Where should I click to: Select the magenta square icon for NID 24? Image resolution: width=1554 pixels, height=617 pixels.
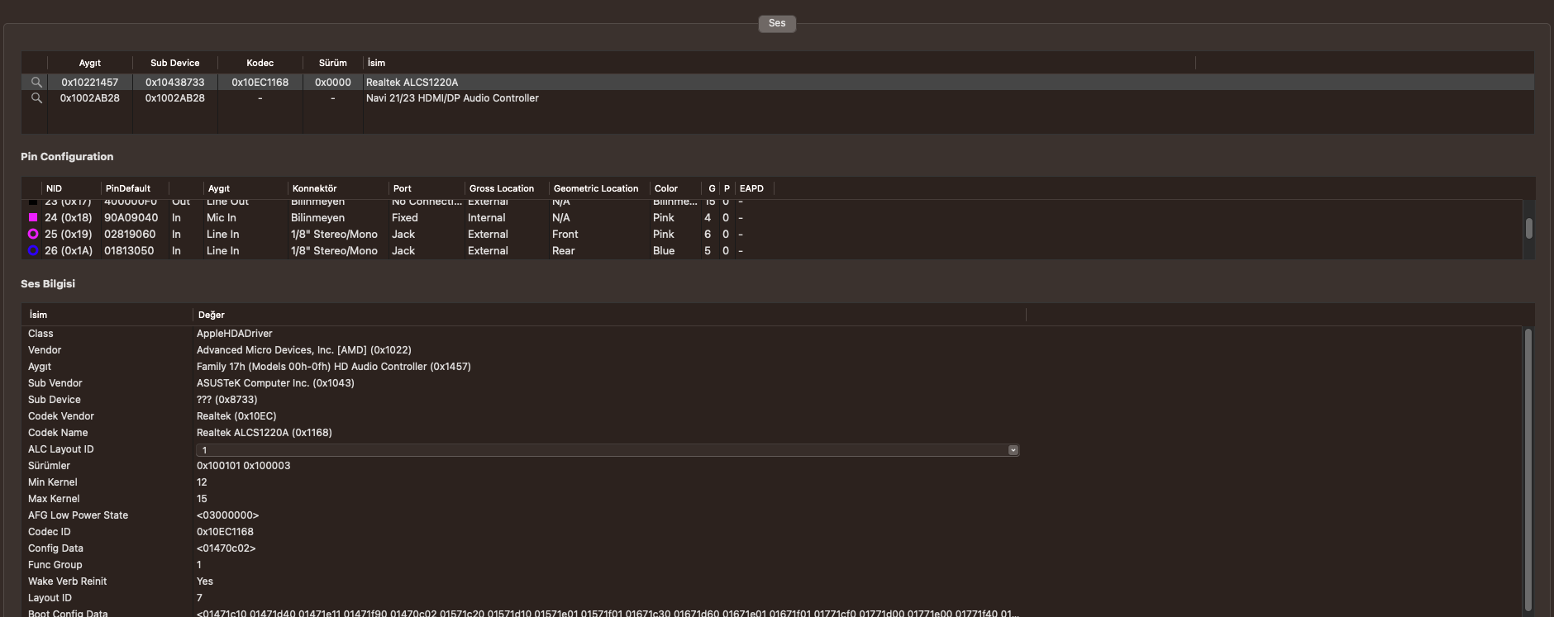click(33, 218)
